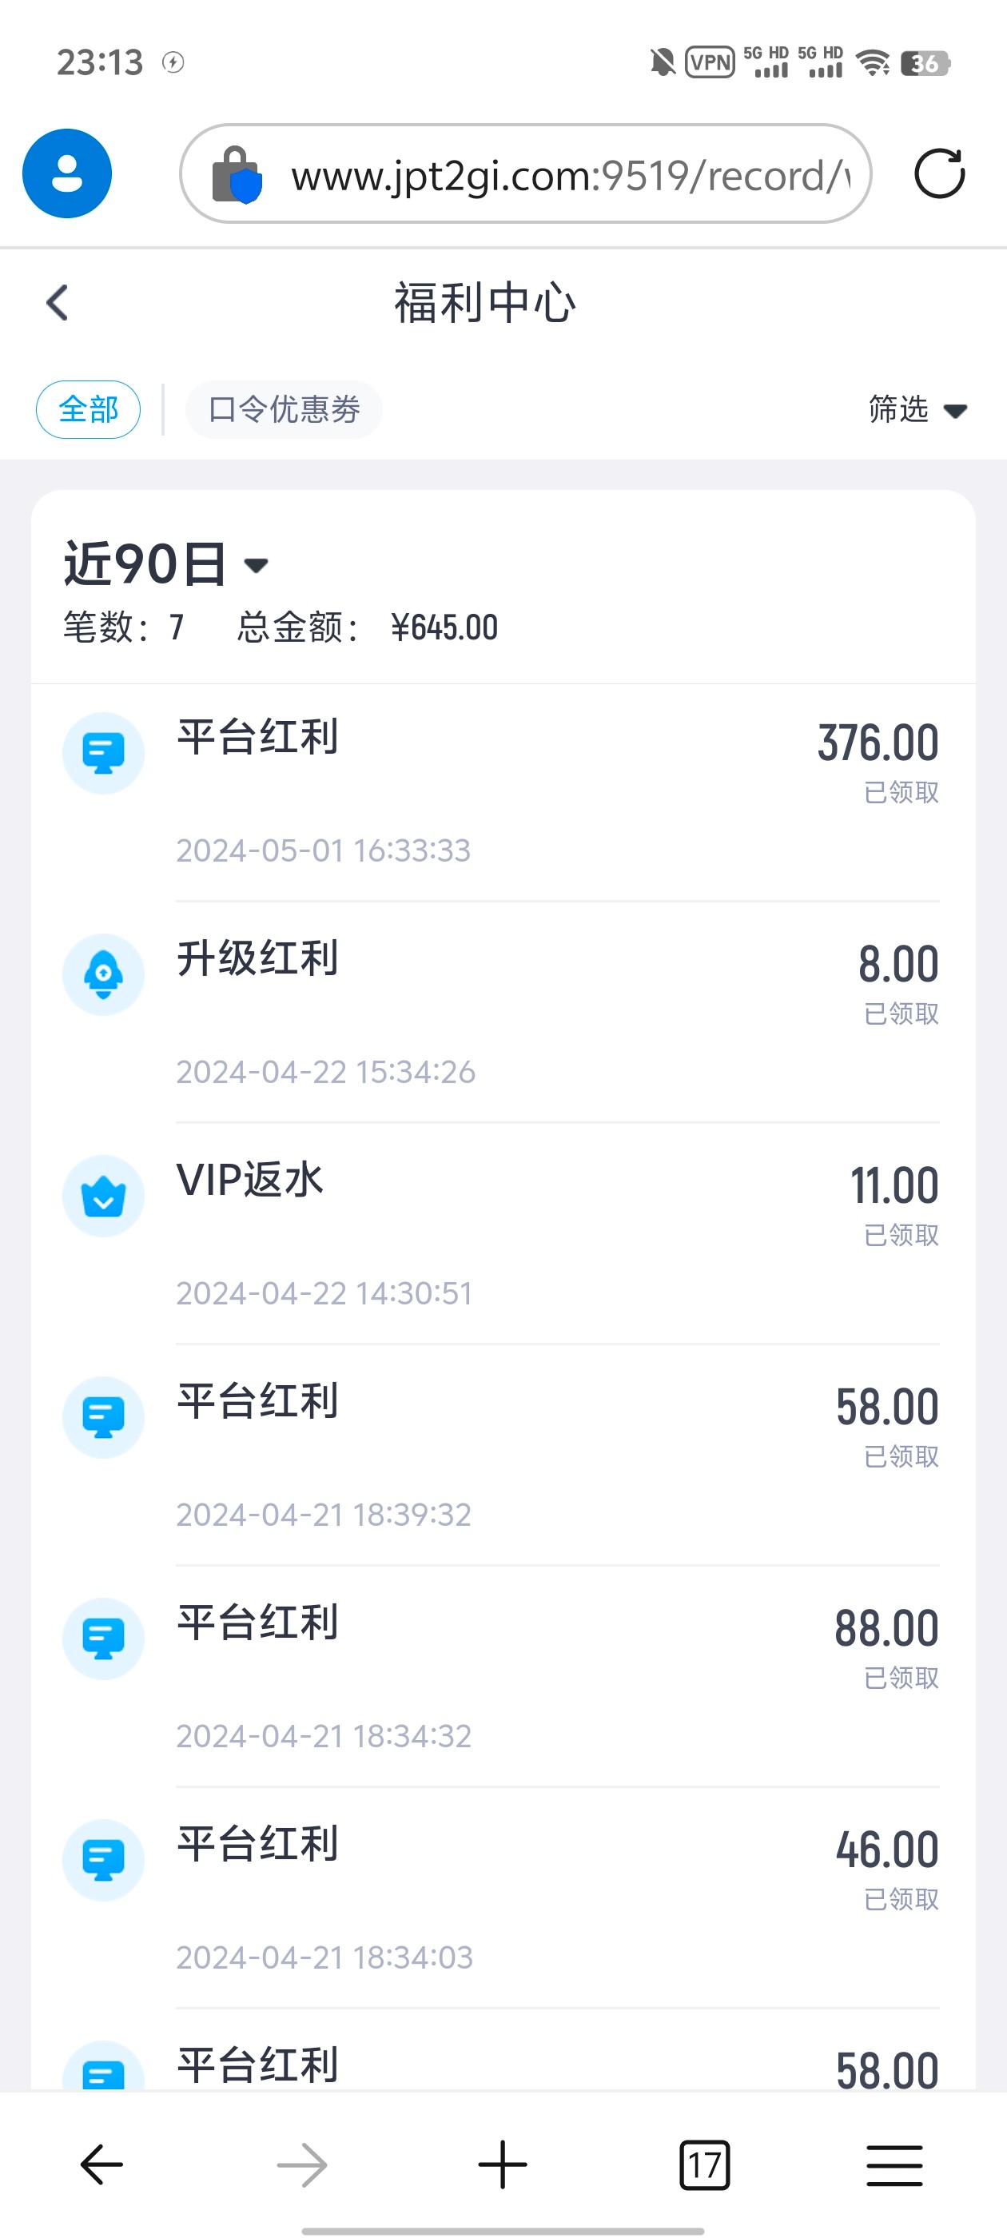Switch to the 口令优惠券 tab
Image resolution: width=1007 pixels, height=2238 pixels.
pos(284,409)
